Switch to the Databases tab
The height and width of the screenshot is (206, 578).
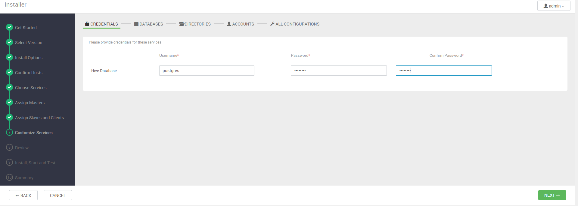tap(149, 24)
